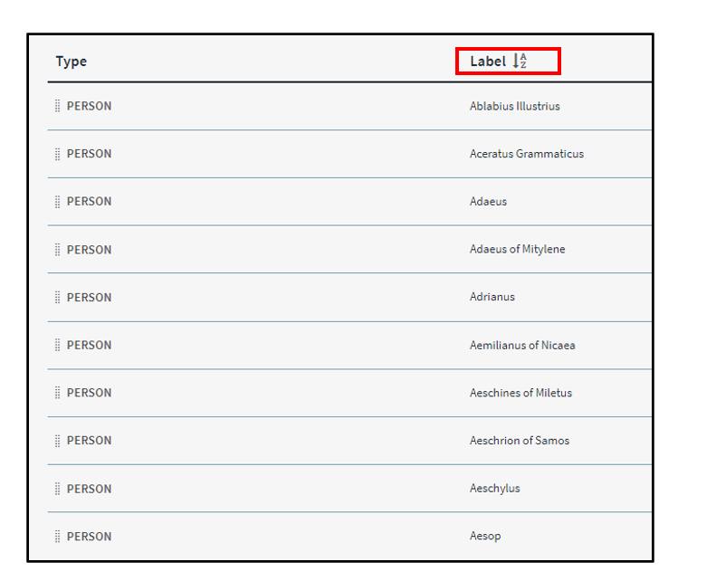Click the Label column header text

pyautogui.click(x=488, y=62)
